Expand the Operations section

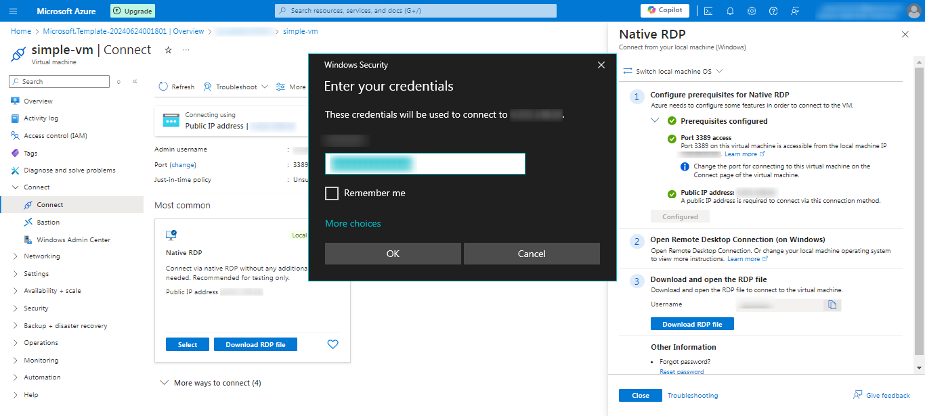tap(16, 343)
